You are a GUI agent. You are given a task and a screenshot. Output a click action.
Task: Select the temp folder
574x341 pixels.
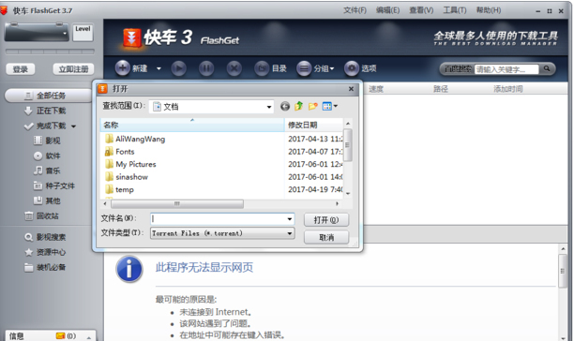coord(119,189)
